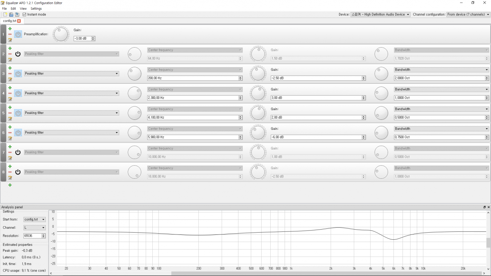Edit row 1 as text icon

coord(10,40)
